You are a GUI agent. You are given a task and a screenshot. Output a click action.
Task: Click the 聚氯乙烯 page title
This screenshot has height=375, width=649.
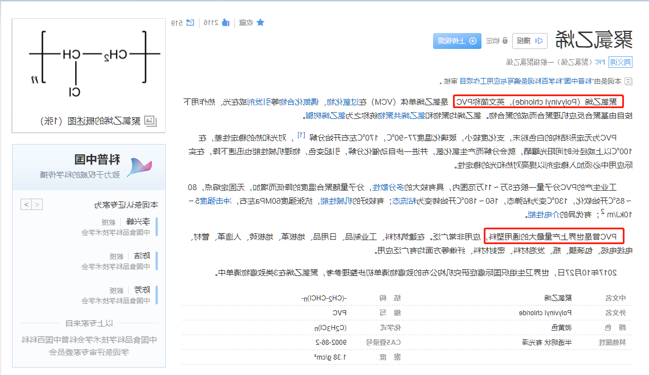[x=594, y=40]
